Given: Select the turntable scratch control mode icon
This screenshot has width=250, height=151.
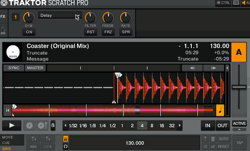Looking at the screenshot, I should pyautogui.click(x=43, y=125).
